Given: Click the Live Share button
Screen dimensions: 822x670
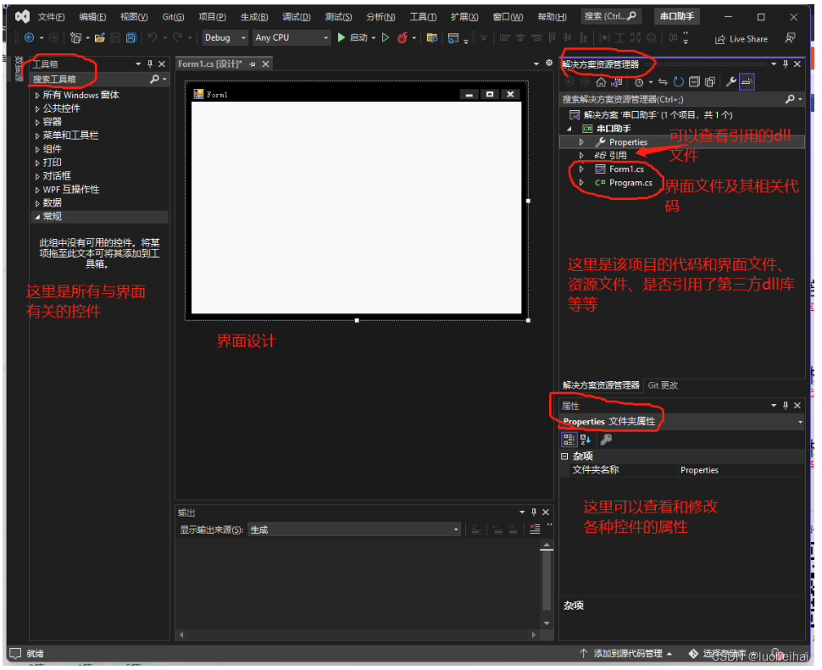Looking at the screenshot, I should tap(741, 38).
